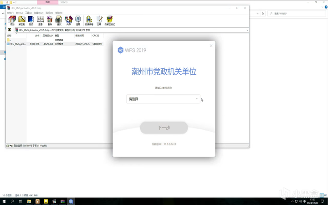
Task: Open the WinRAR File (文件) menu
Action: coord(10,13)
